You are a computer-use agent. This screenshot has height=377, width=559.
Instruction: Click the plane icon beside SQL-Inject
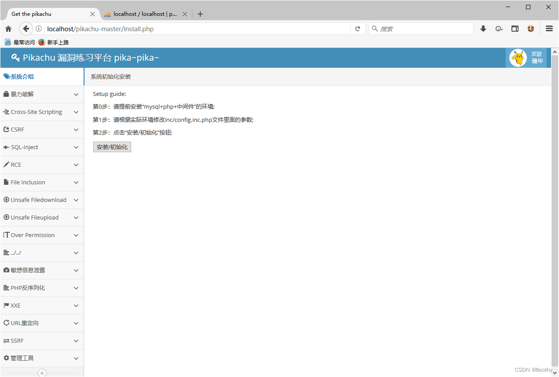pyautogui.click(x=6, y=147)
